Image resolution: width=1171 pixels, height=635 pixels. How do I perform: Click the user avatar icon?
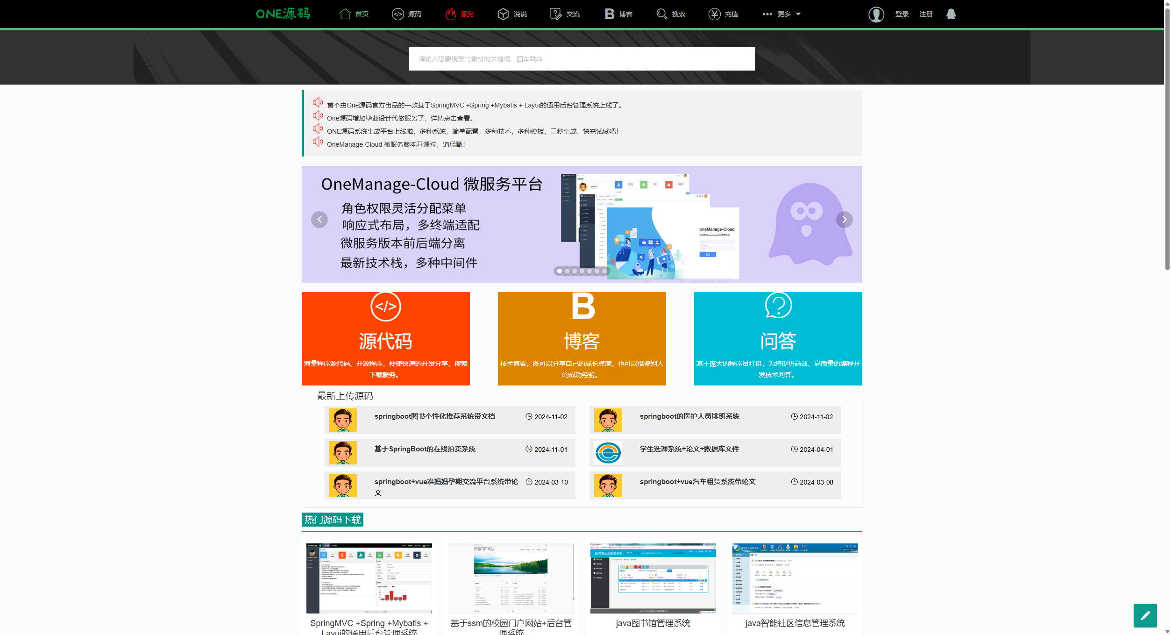coord(876,14)
